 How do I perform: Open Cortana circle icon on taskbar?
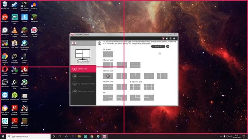click(53, 136)
